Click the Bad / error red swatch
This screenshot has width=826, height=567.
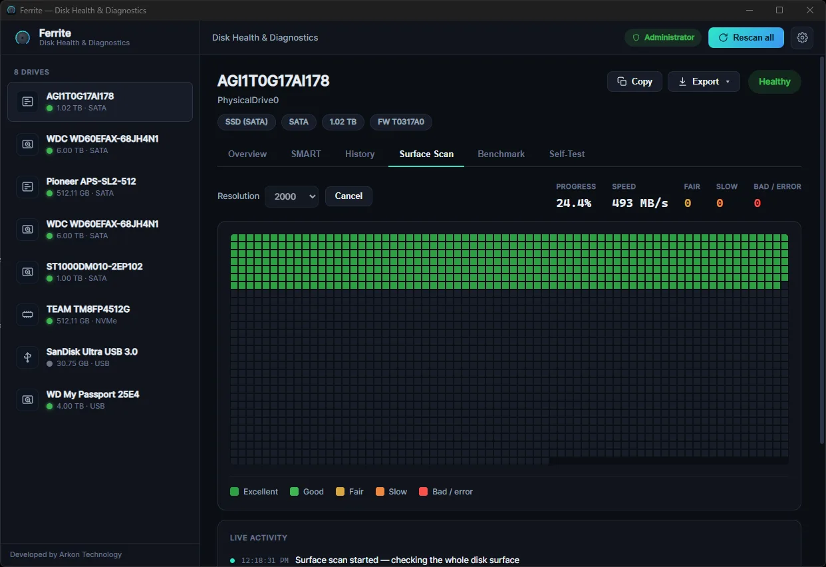tap(423, 492)
